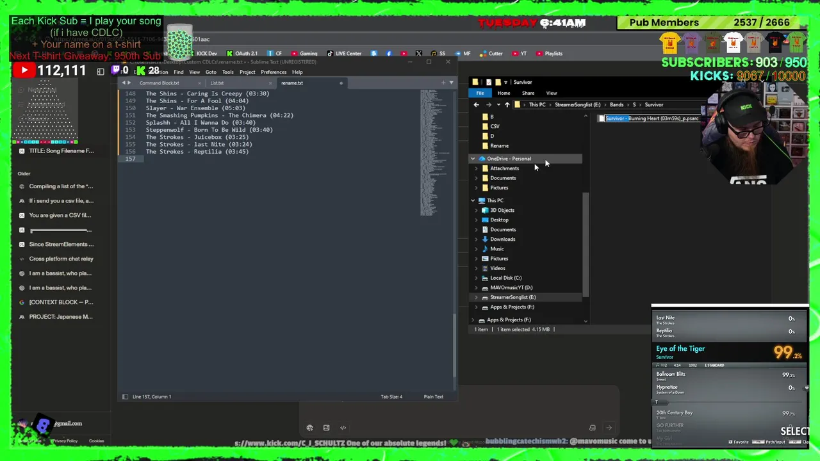
Task: Open the Explorer View ribbon tab
Action: pos(551,93)
